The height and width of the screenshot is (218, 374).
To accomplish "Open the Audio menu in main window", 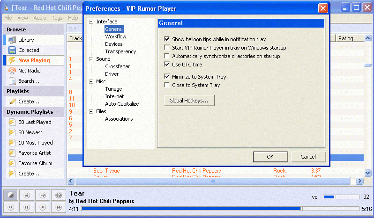I will pos(39,18).
